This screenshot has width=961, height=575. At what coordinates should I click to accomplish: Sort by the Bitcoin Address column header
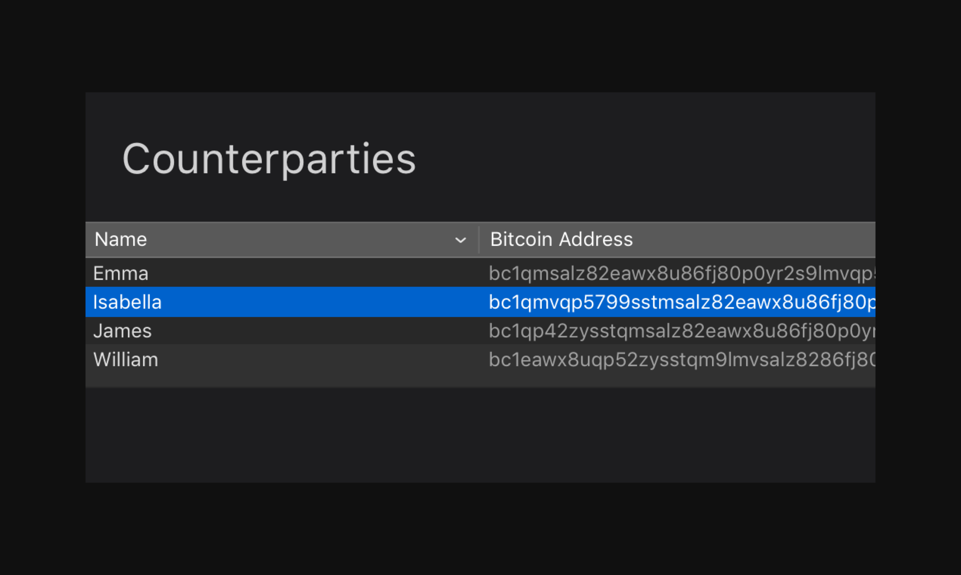pos(561,239)
